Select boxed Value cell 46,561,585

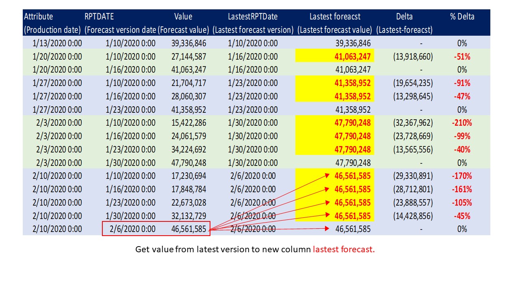189,229
